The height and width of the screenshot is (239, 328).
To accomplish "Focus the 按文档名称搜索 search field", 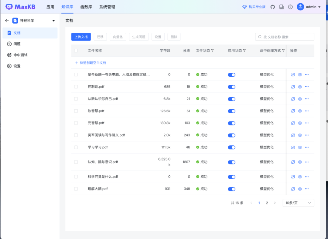I will coord(285,37).
